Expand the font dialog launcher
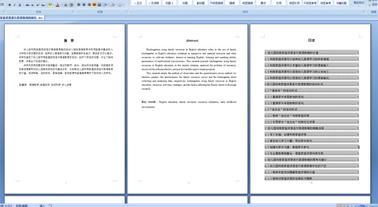Image resolution: width=378 pixels, height=207 pixels. point(73,11)
